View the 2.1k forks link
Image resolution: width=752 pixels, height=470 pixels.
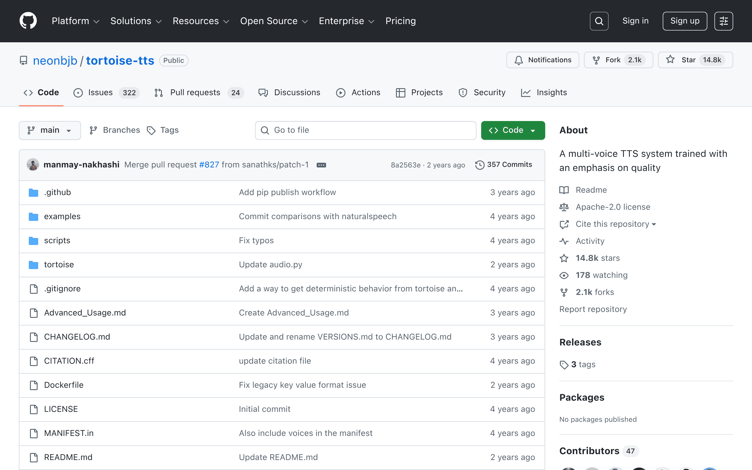click(x=587, y=293)
